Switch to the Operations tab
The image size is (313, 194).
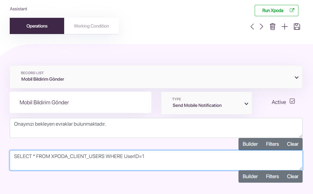pos(37,26)
